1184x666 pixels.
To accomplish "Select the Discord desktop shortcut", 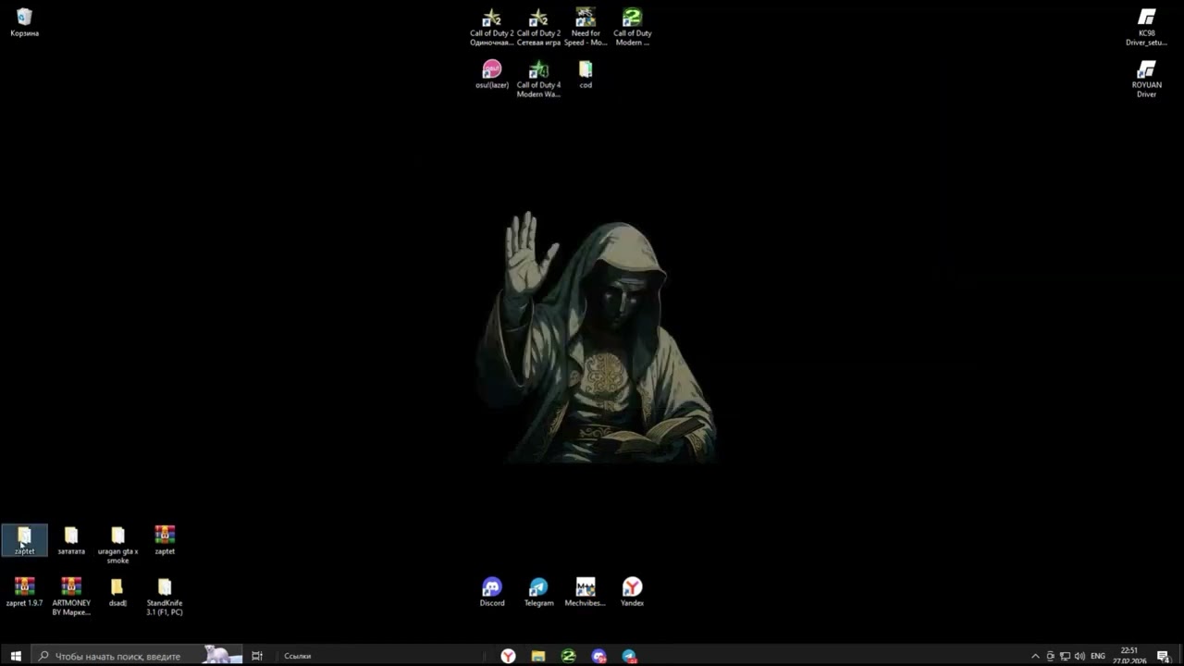I will [x=492, y=592].
